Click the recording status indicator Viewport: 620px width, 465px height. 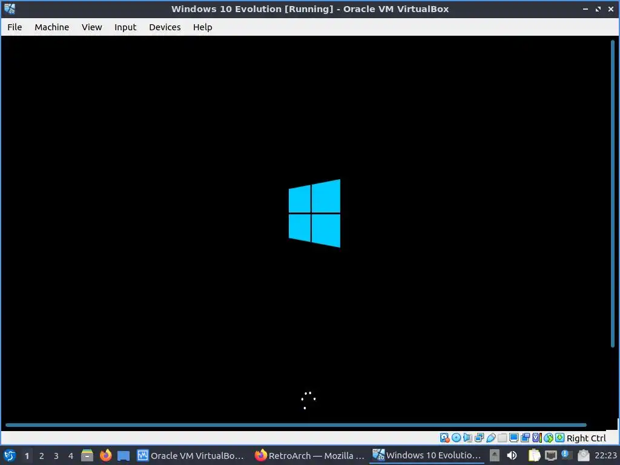tap(525, 438)
